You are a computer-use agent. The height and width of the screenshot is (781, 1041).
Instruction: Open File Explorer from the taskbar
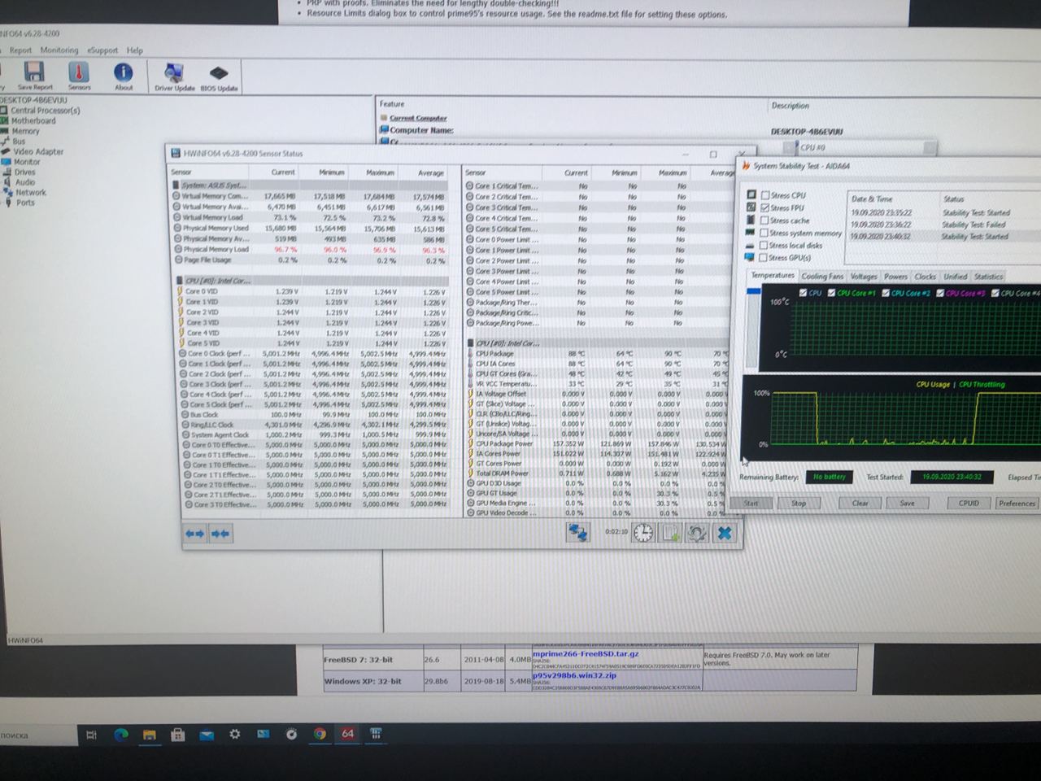(x=149, y=735)
